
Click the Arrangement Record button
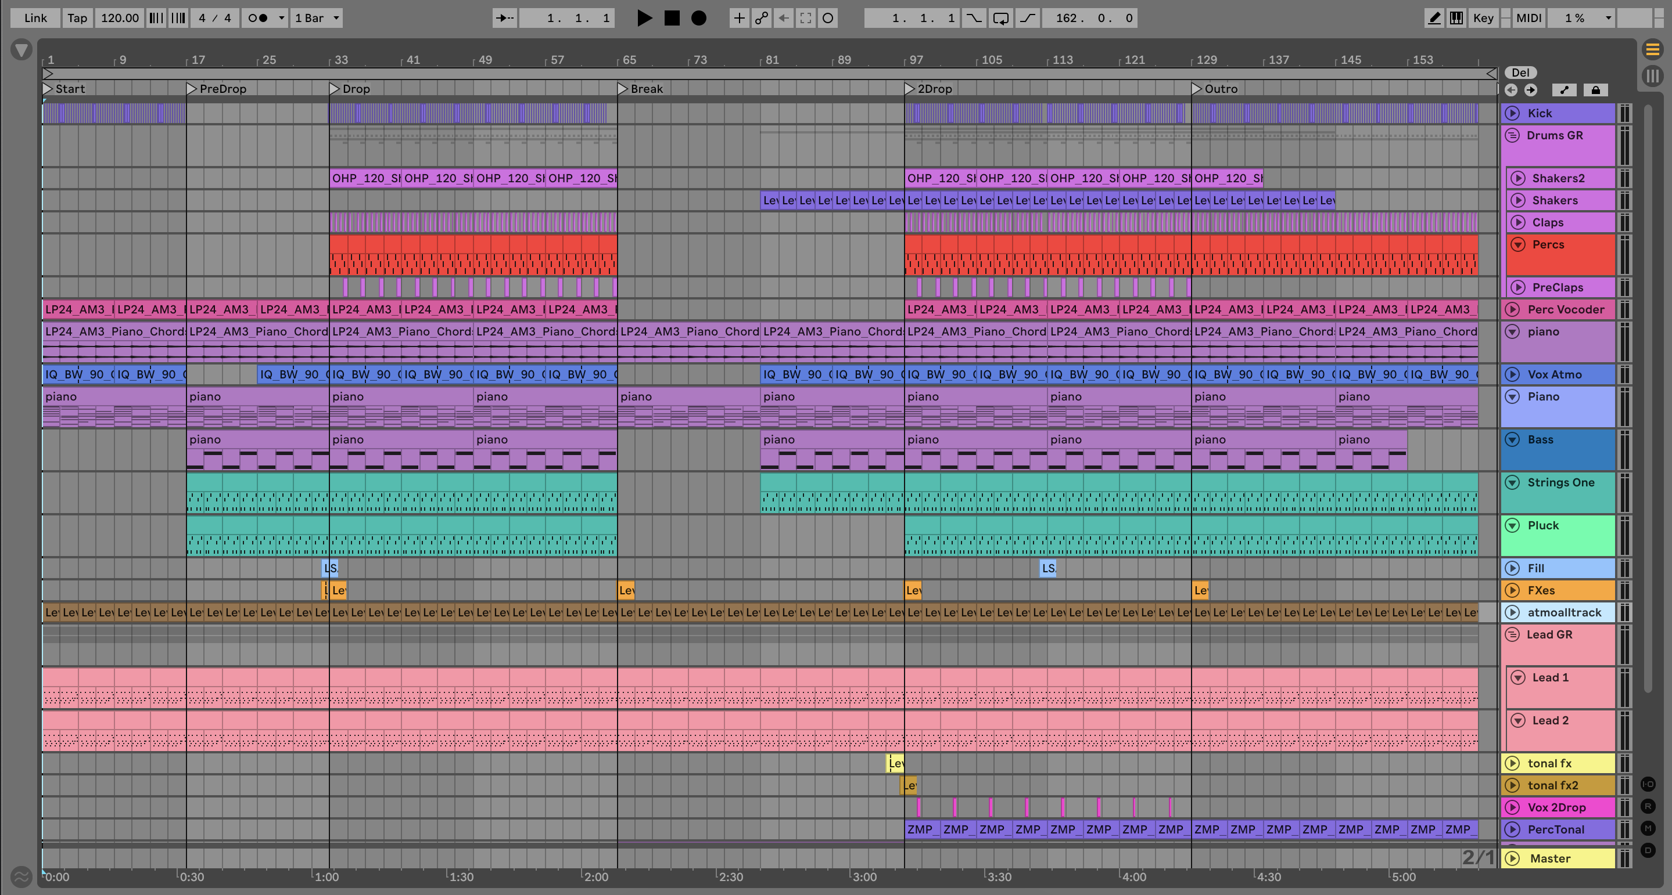point(698,18)
